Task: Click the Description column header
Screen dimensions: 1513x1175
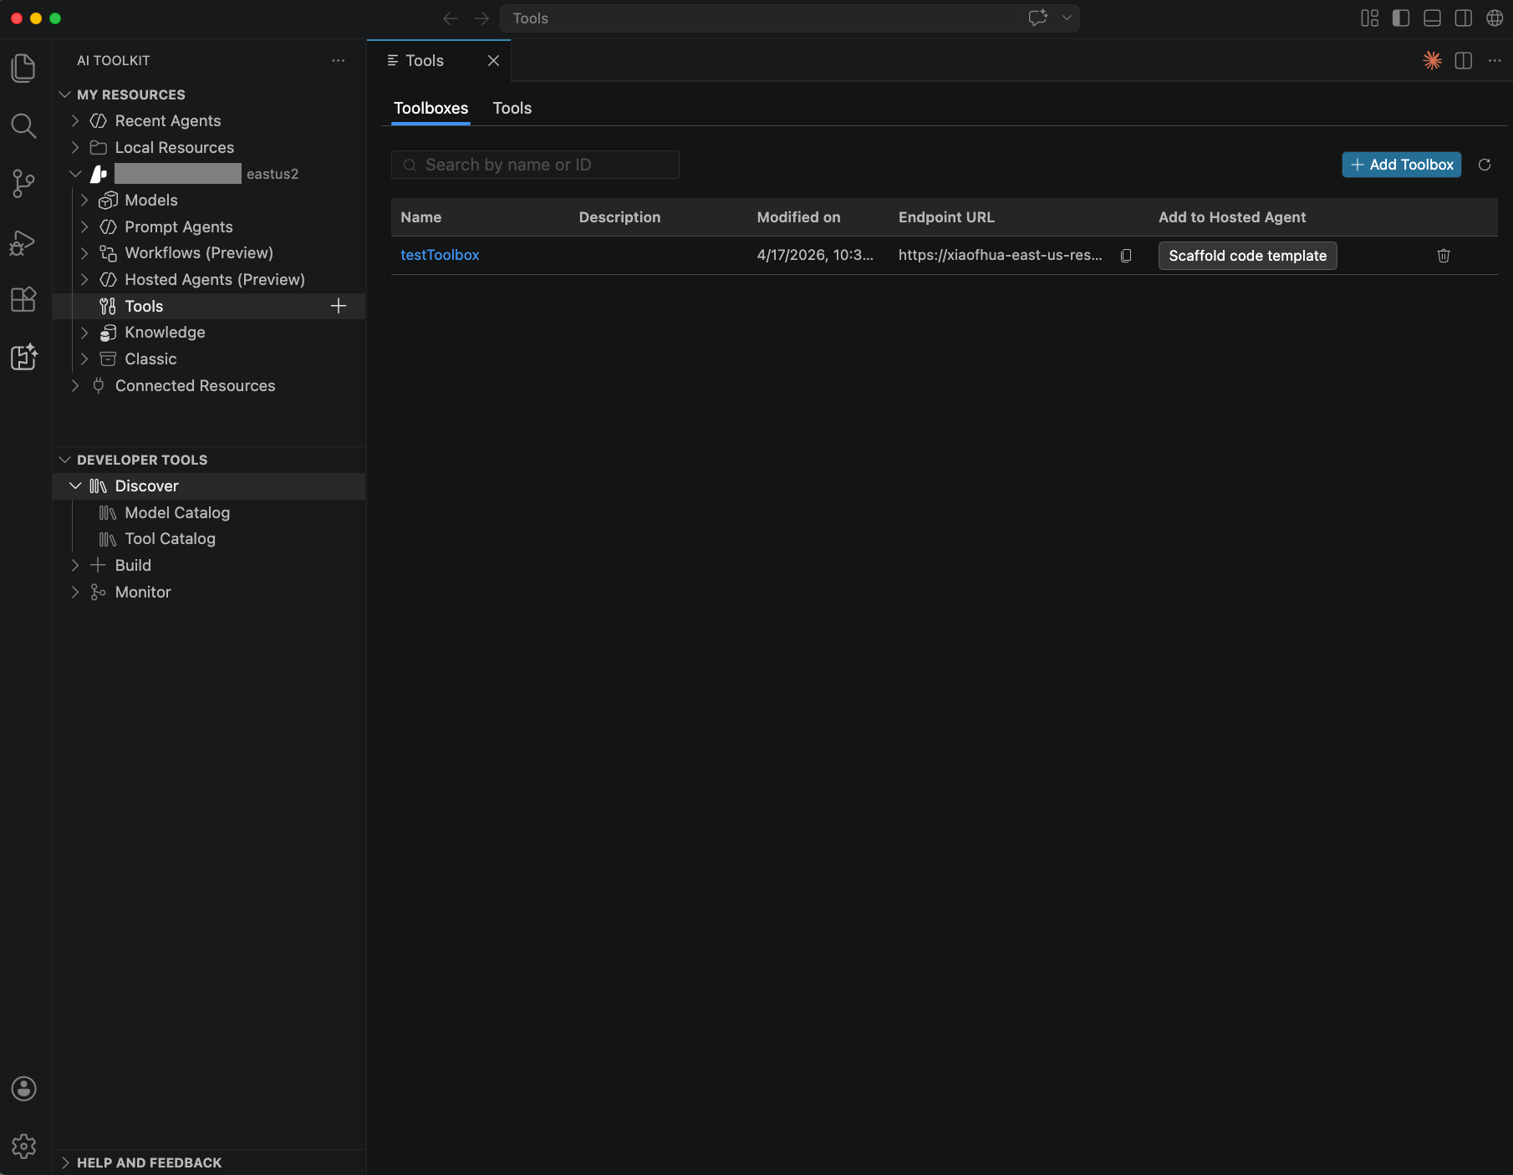Action: click(619, 217)
